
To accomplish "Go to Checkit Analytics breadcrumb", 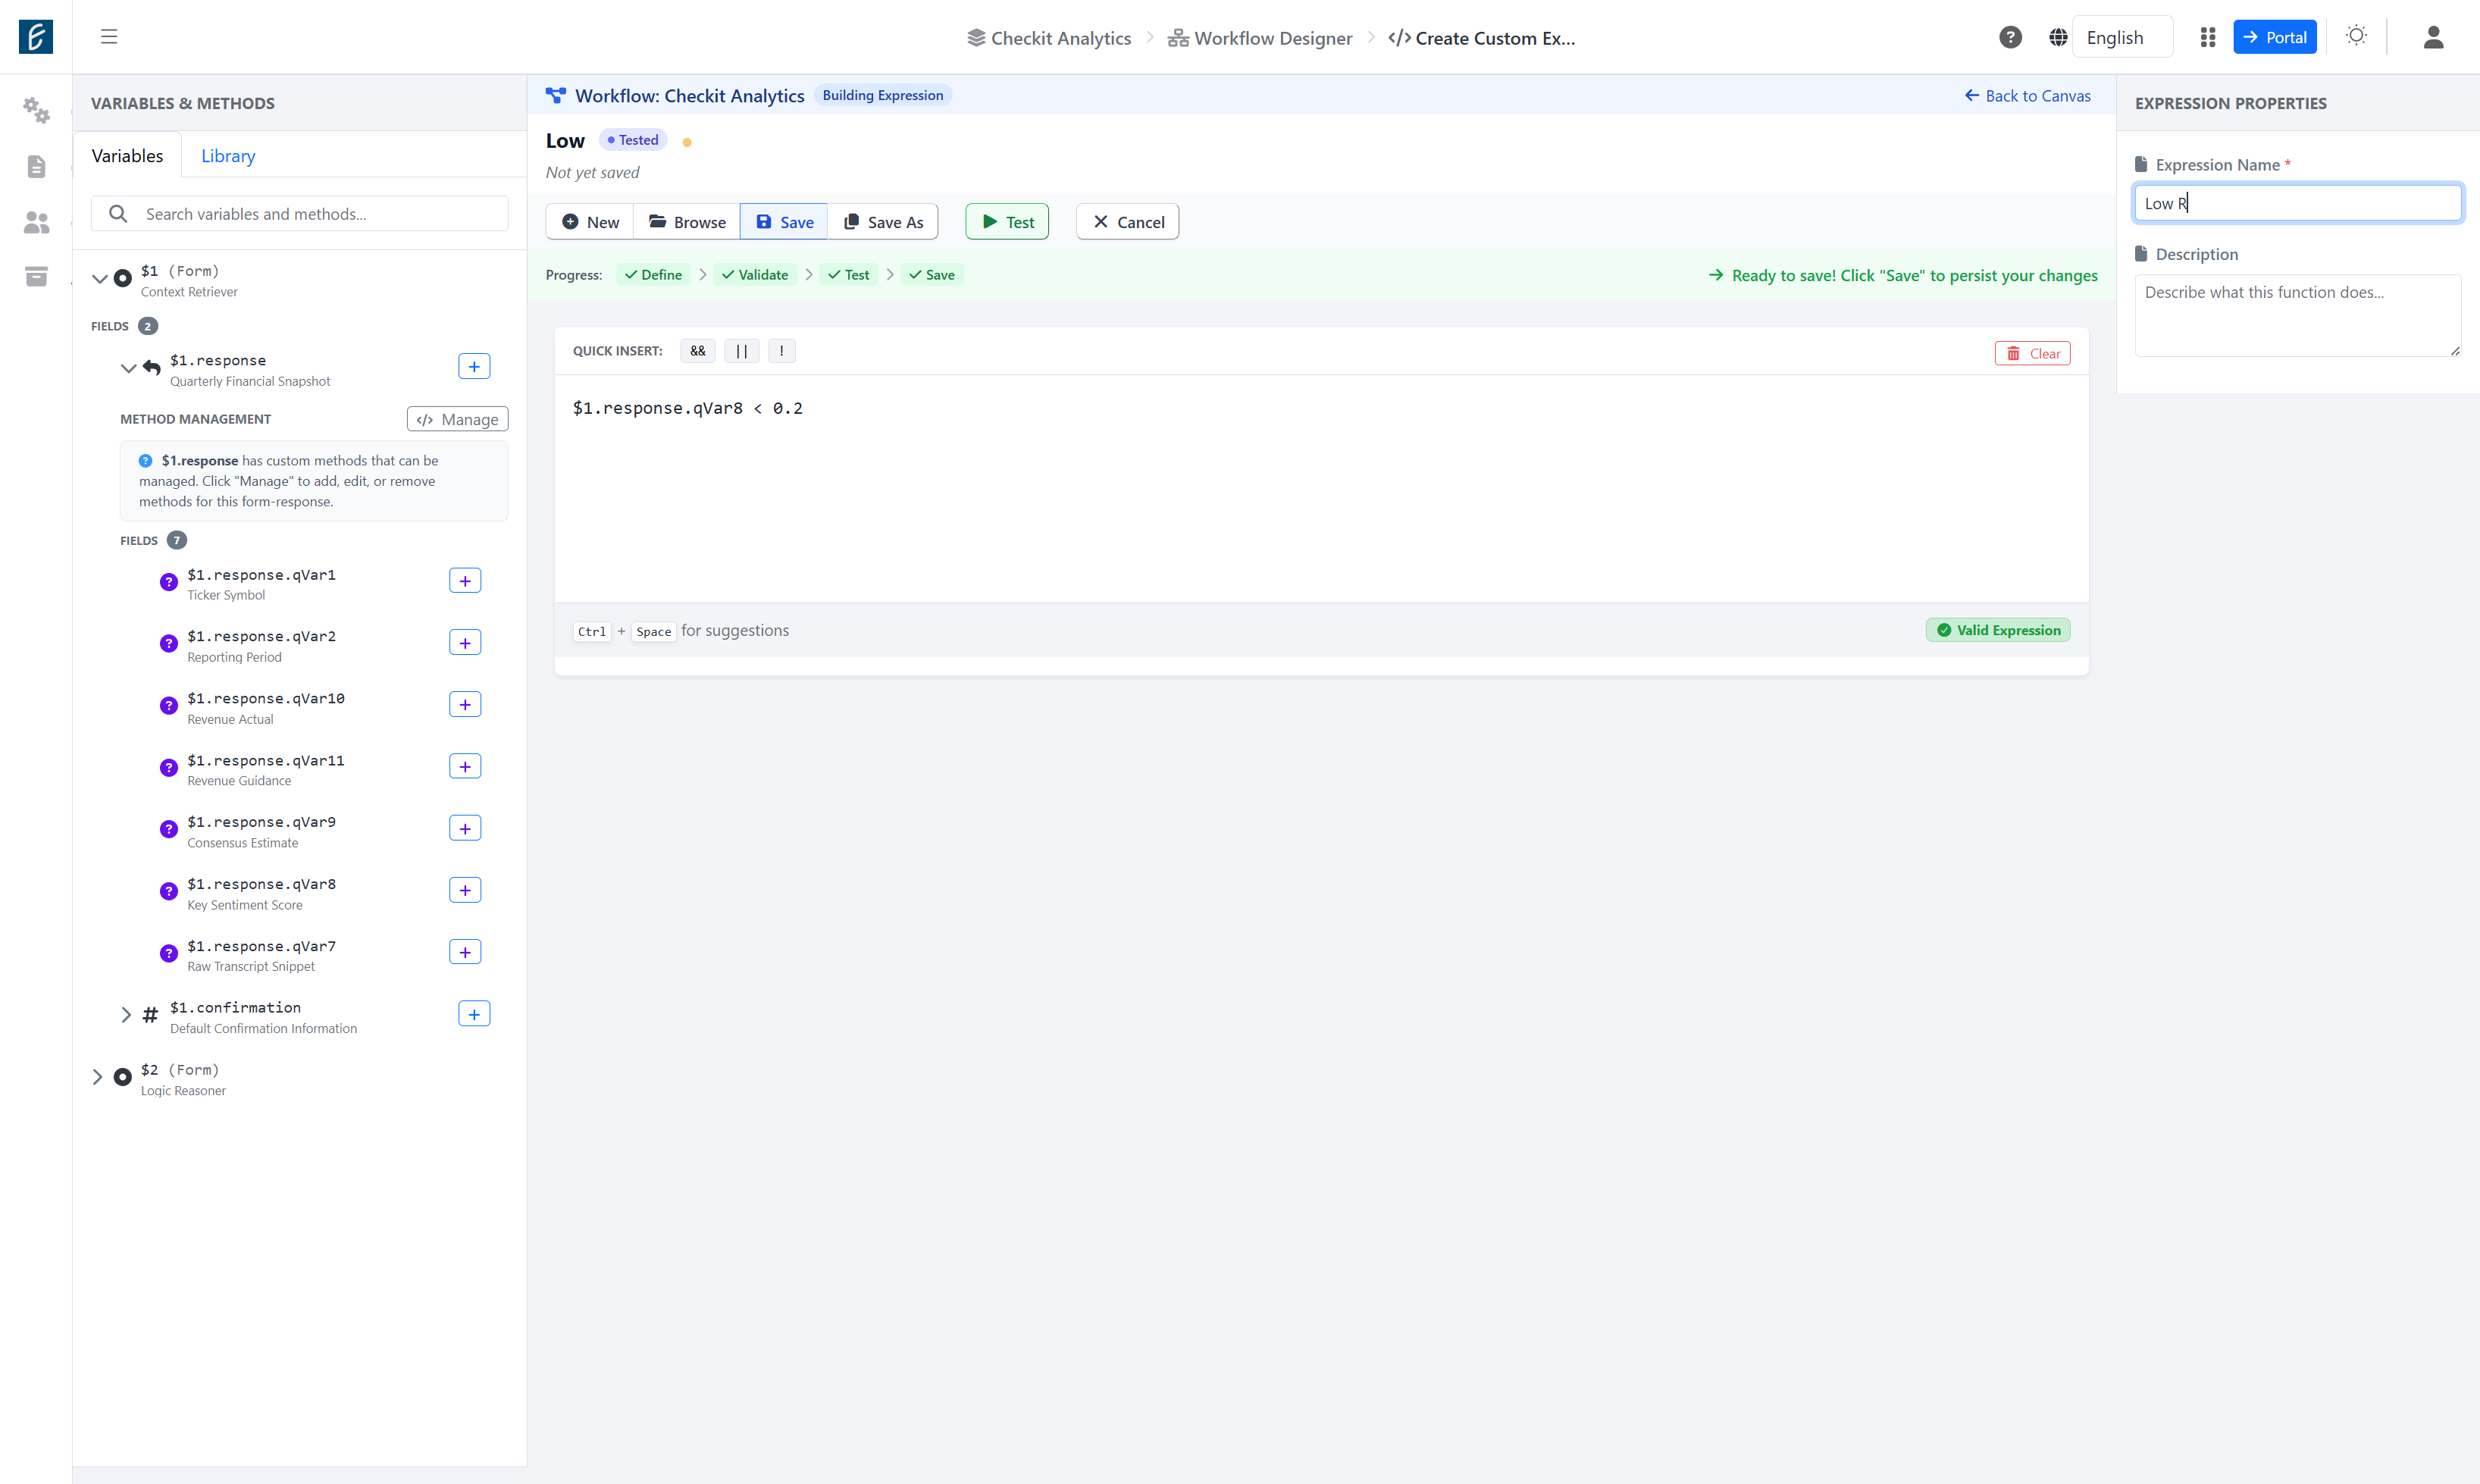I will pos(1049,38).
